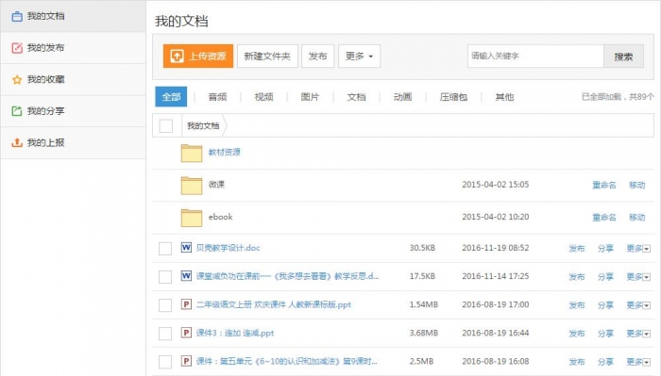Focus the 请输入关键字 search field
The image size is (661, 376).
(535, 56)
